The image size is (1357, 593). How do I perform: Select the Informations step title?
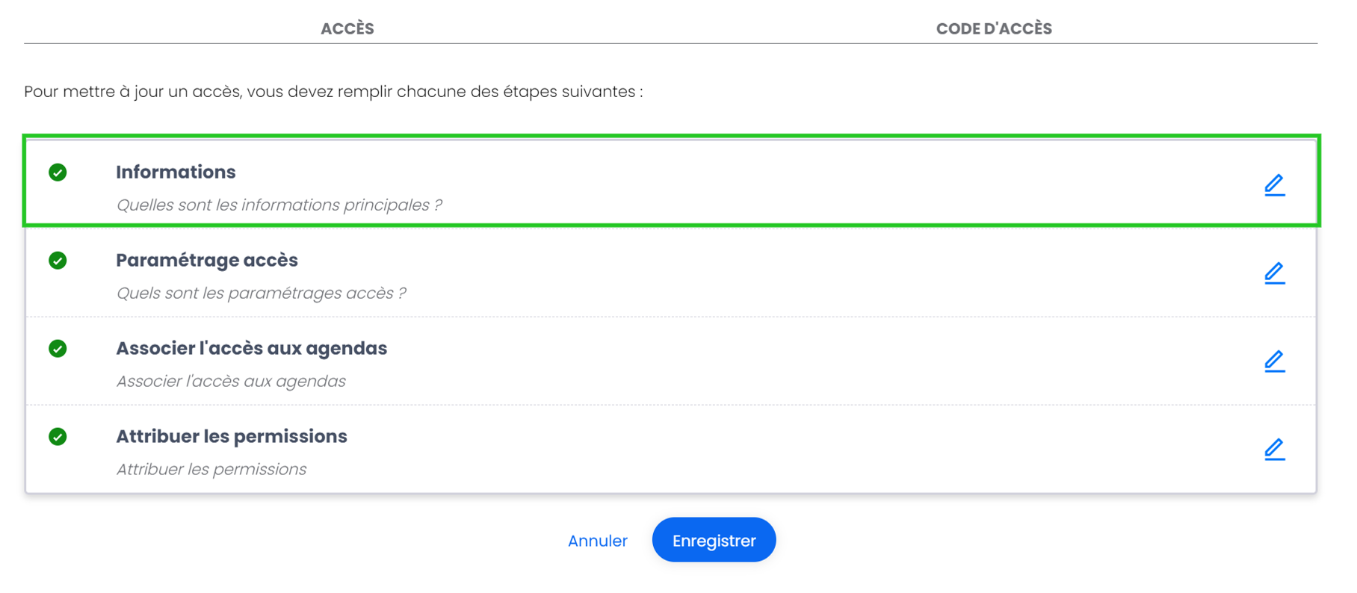[x=176, y=172]
